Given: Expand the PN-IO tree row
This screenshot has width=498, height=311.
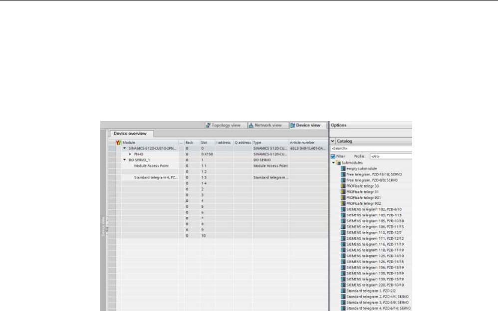Looking at the screenshot, I should [130, 154].
